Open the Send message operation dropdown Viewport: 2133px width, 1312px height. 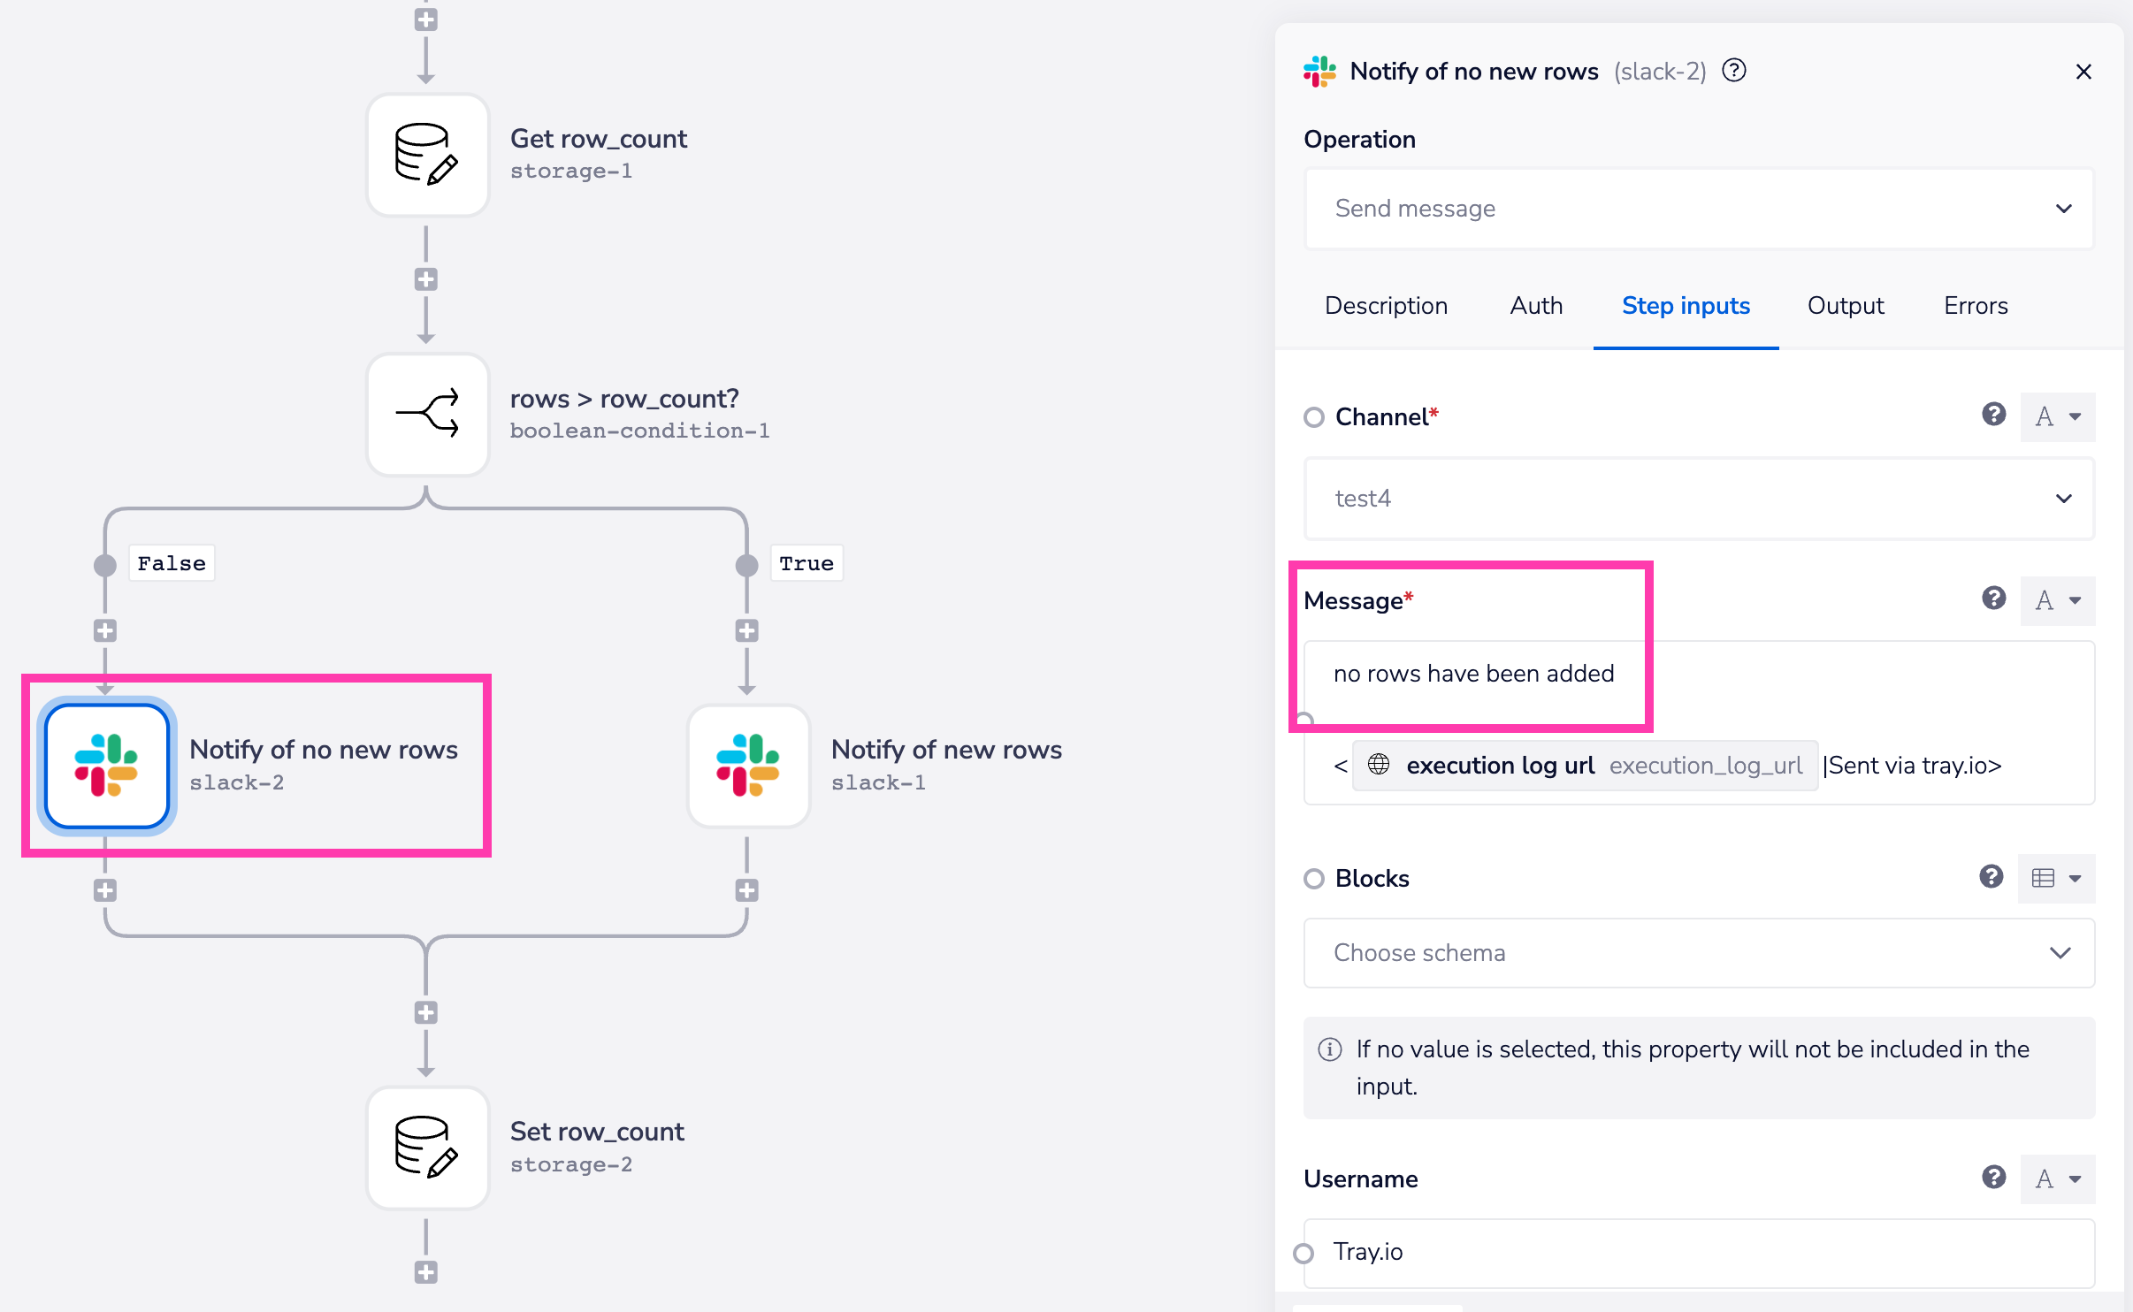click(1697, 209)
